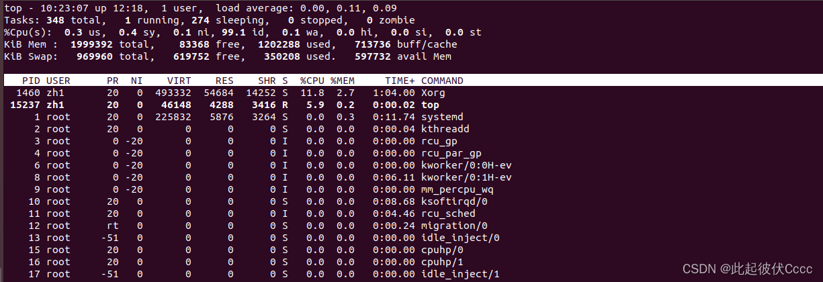Click the PID column header
The height and width of the screenshot is (282, 823).
tap(32, 81)
